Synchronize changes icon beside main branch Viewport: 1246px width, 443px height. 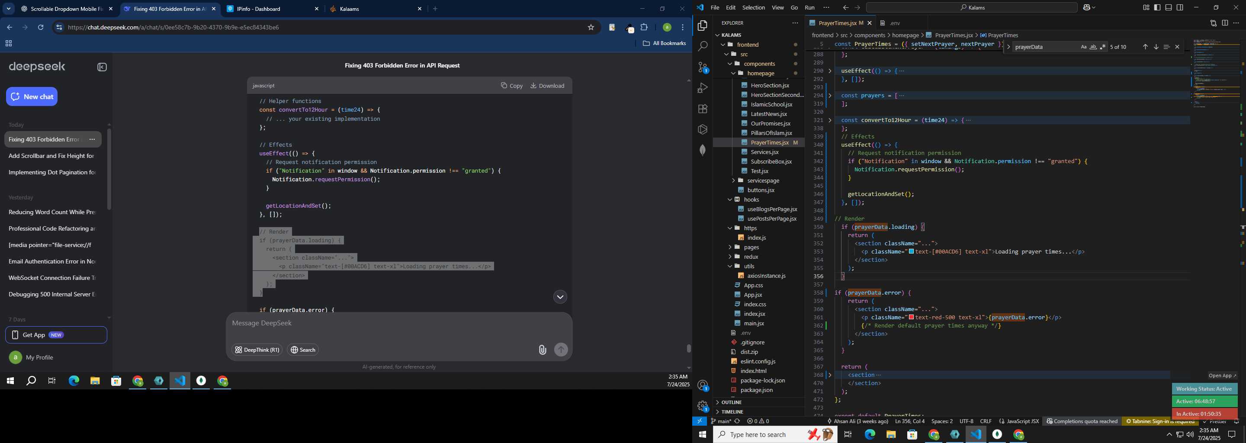click(x=737, y=421)
